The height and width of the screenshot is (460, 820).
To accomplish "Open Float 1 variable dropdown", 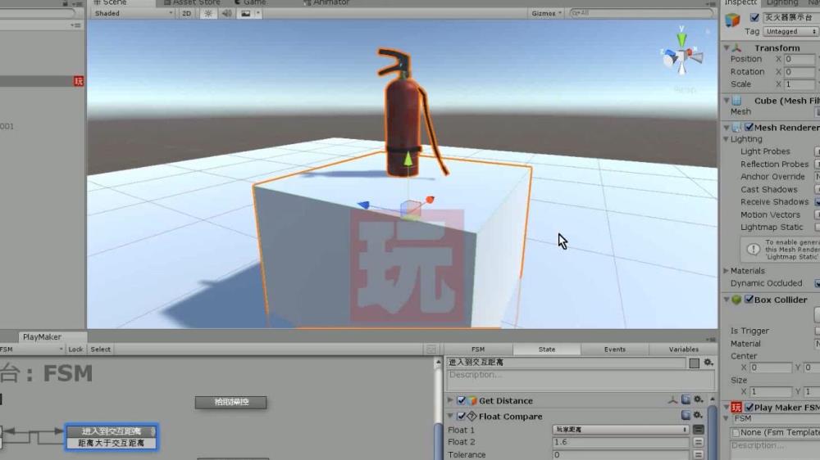I will tap(621, 430).
